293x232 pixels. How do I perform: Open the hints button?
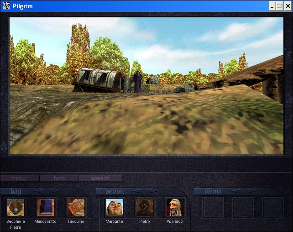tap(59, 178)
